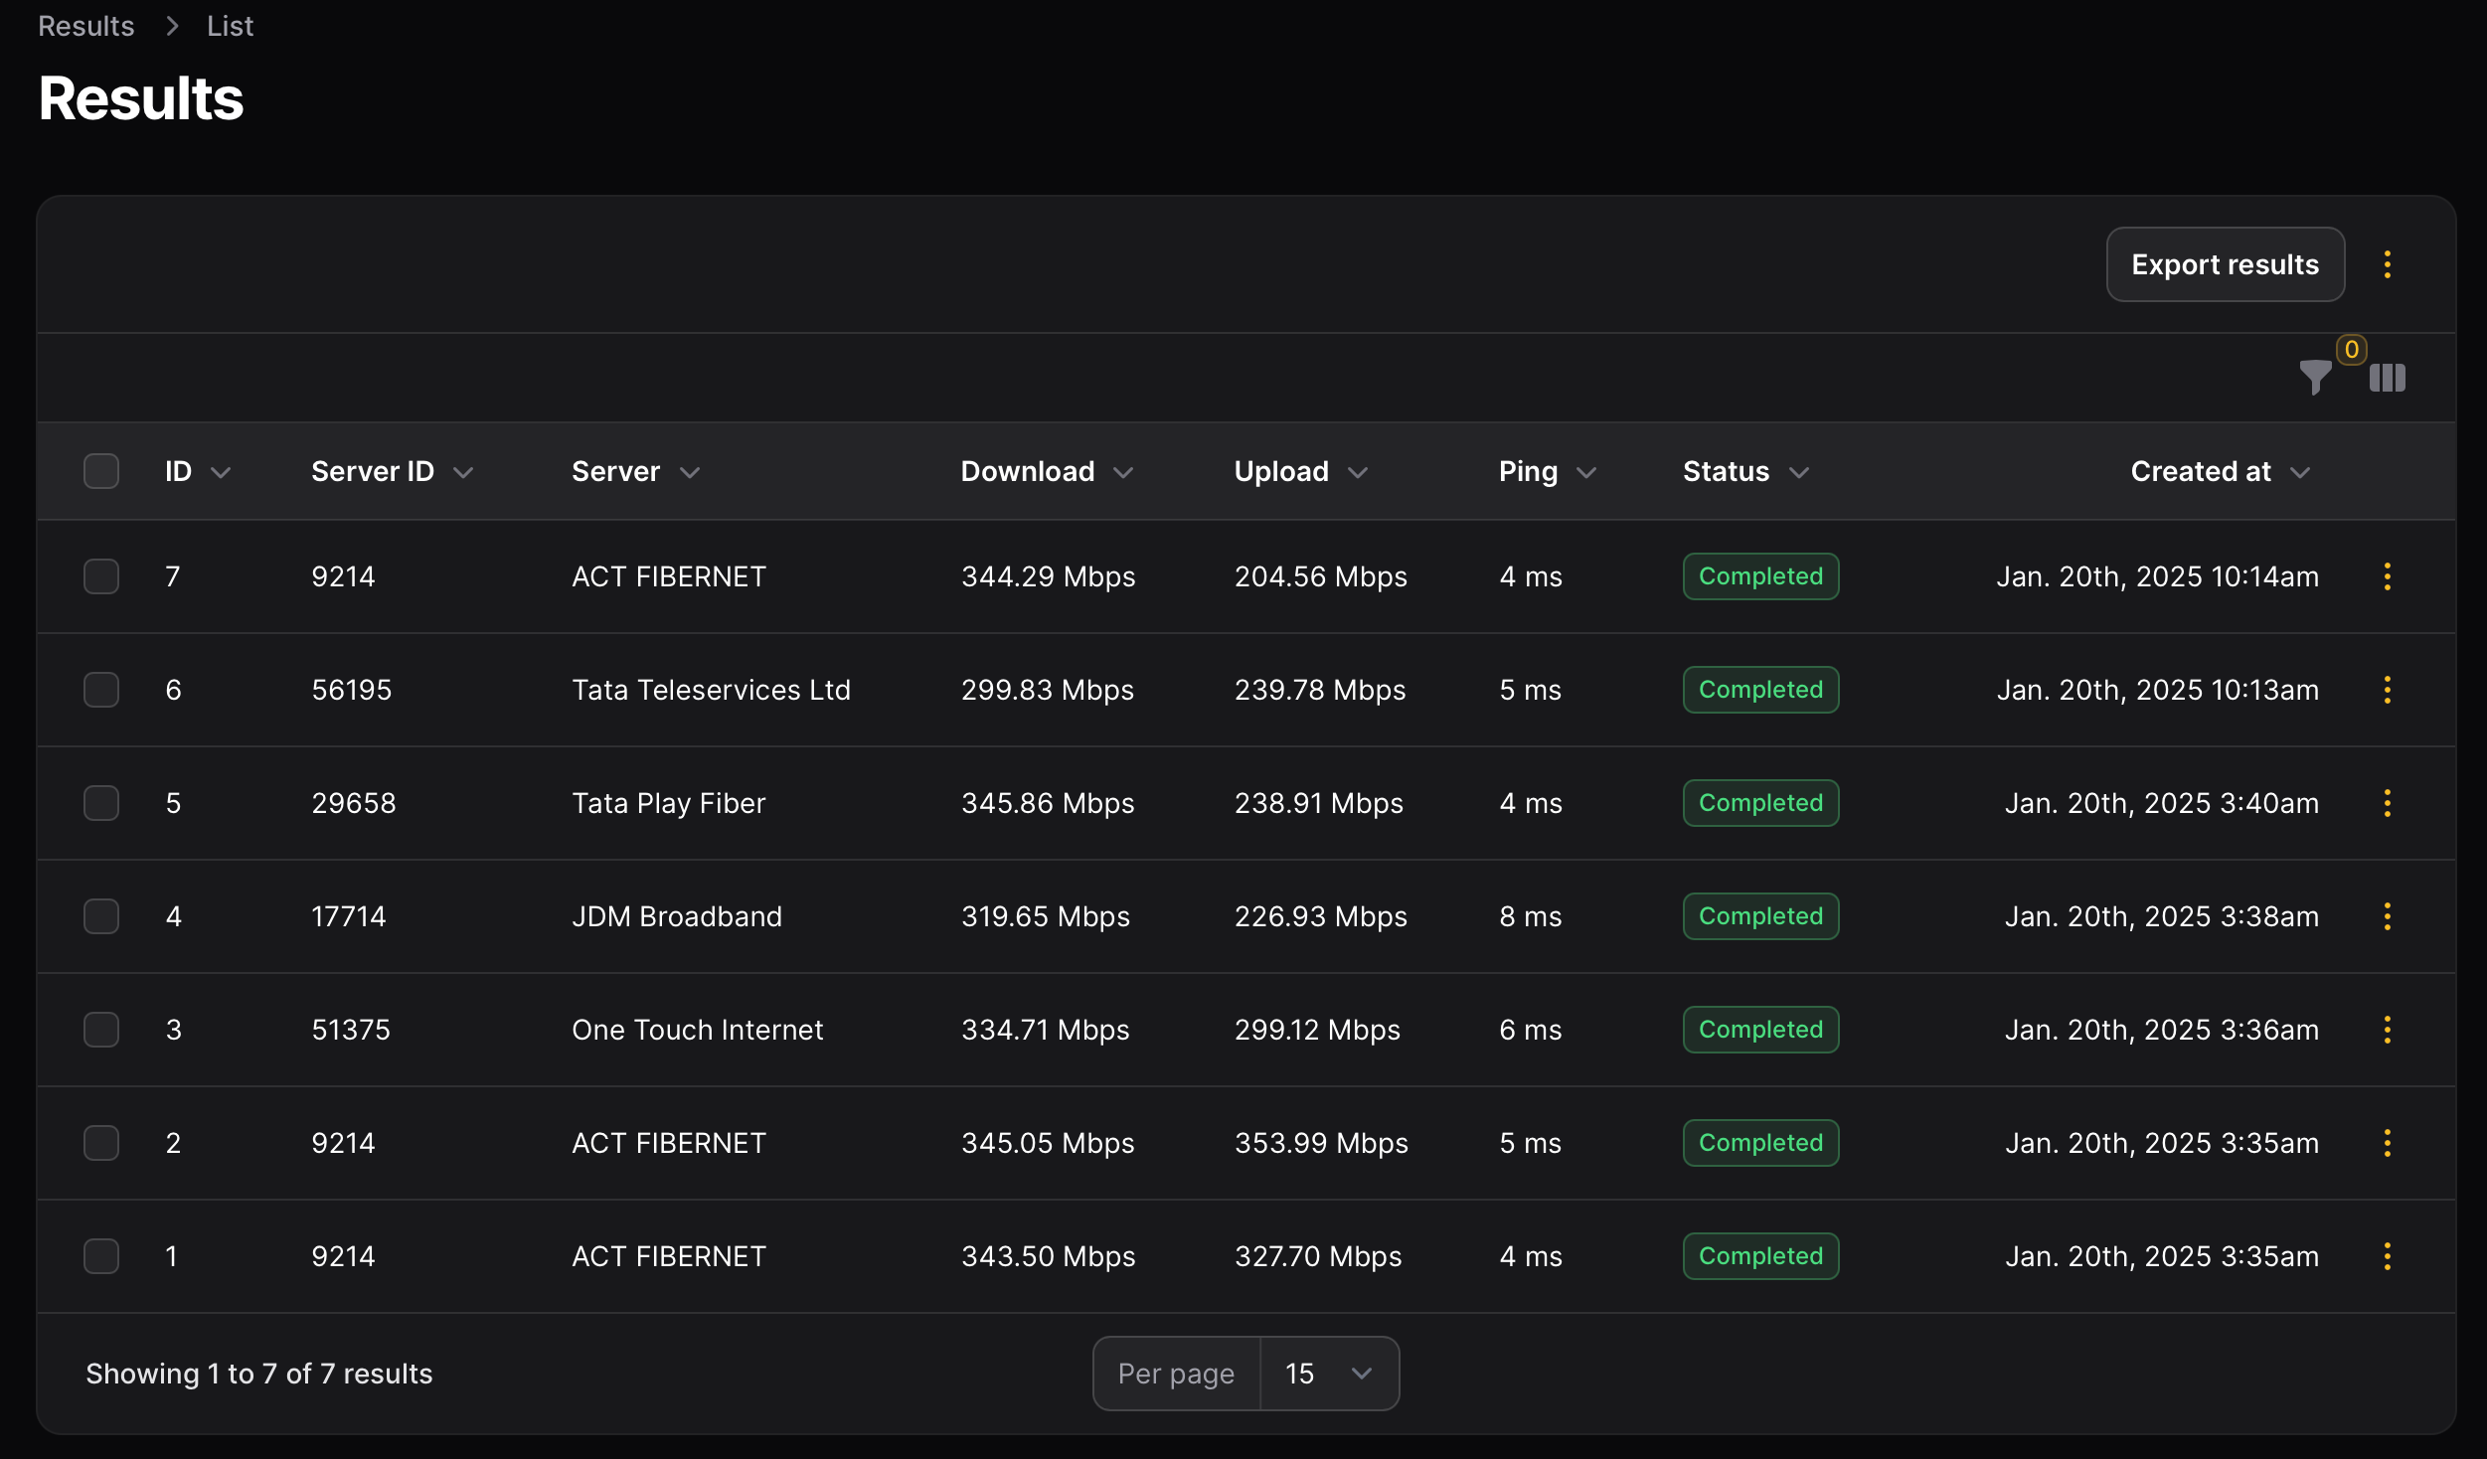Toggle columns visibility icon
The height and width of the screenshot is (1459, 2487).
pyautogui.click(x=2387, y=378)
